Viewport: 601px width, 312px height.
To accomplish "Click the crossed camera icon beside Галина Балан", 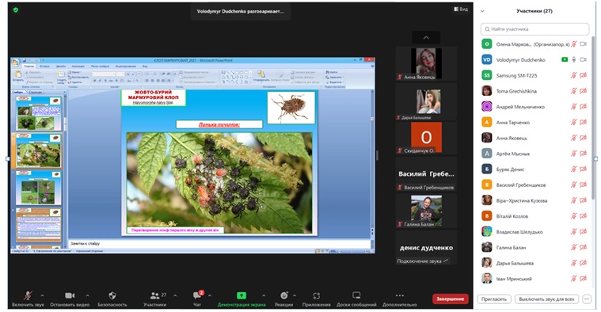I will coord(584,247).
